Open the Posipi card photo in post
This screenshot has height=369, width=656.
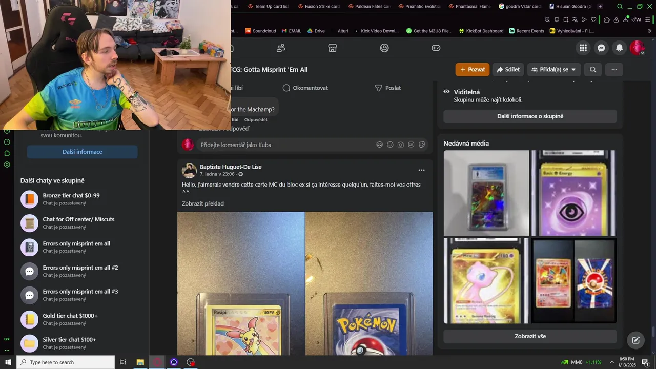coord(241,283)
